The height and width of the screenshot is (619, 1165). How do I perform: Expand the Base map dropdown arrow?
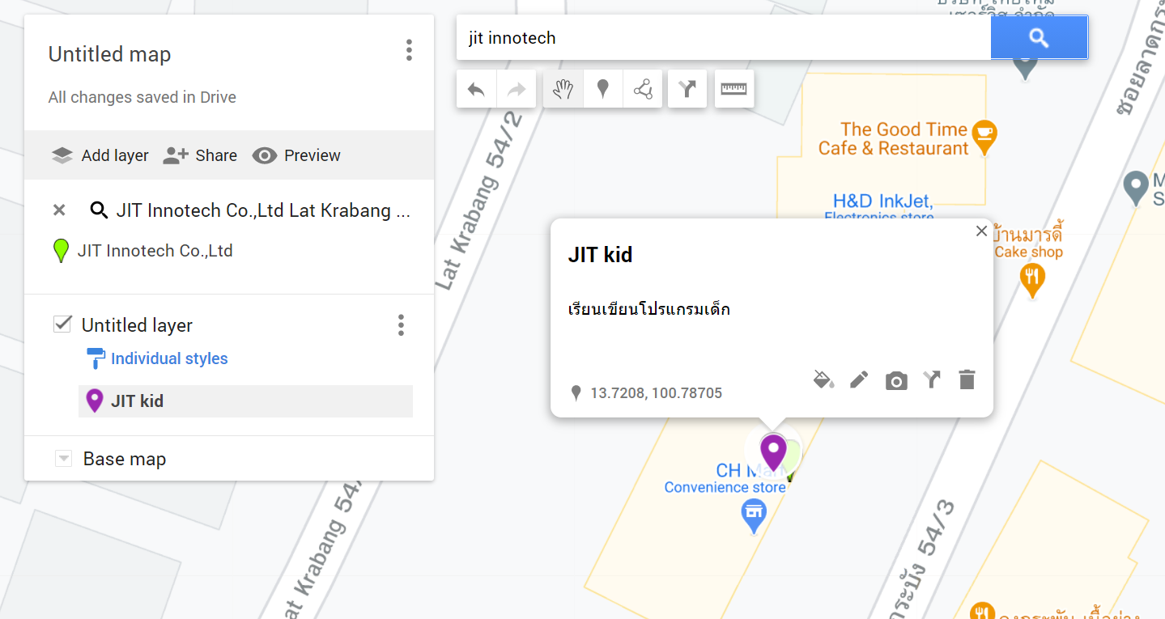63,459
